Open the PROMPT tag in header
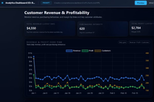 pos(46,3)
